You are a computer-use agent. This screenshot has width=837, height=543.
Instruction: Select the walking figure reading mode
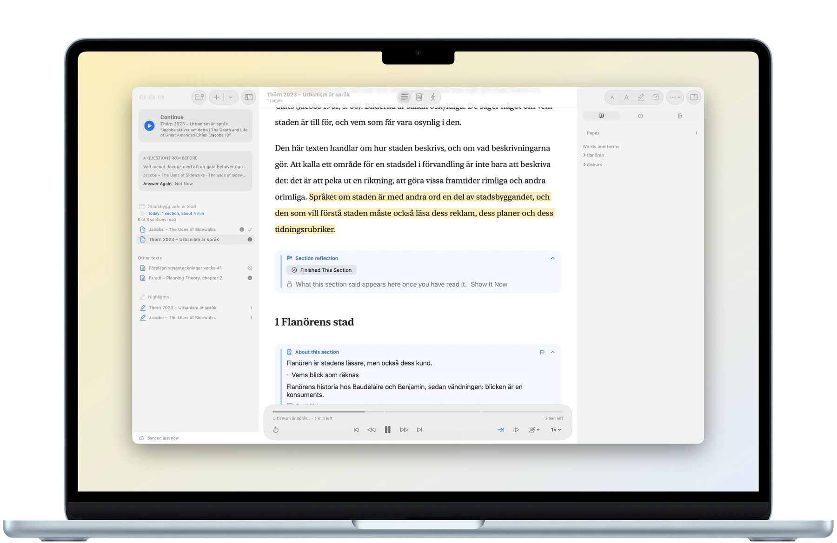(433, 97)
